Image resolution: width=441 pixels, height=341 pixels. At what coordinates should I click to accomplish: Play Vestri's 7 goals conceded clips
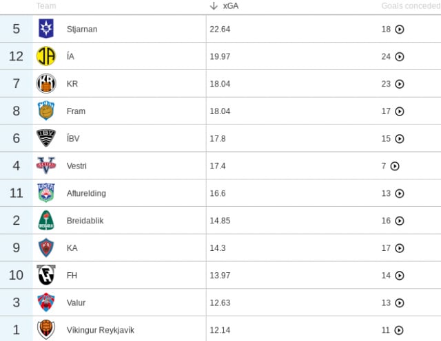[395, 166]
